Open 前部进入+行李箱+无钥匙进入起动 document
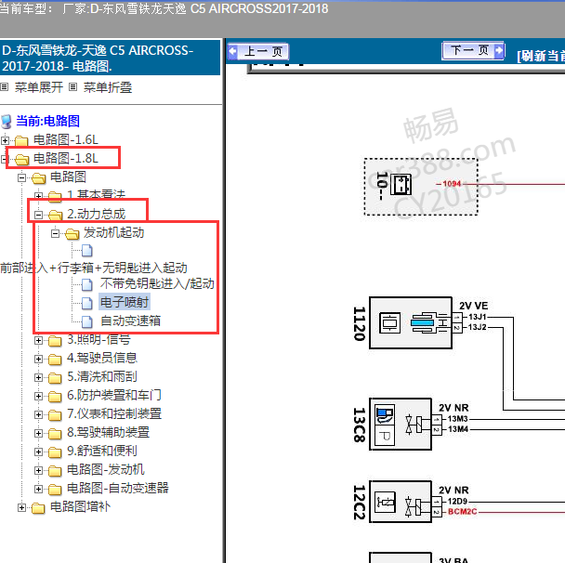Viewport: 565px width, 563px height. pyautogui.click(x=94, y=268)
